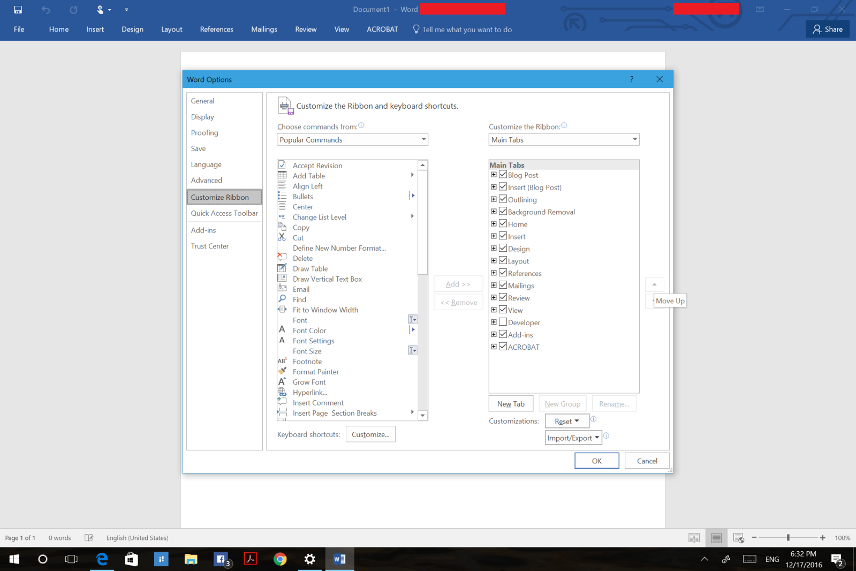The image size is (856, 571).
Task: Click the Print Layout view icon
Action: click(x=716, y=538)
